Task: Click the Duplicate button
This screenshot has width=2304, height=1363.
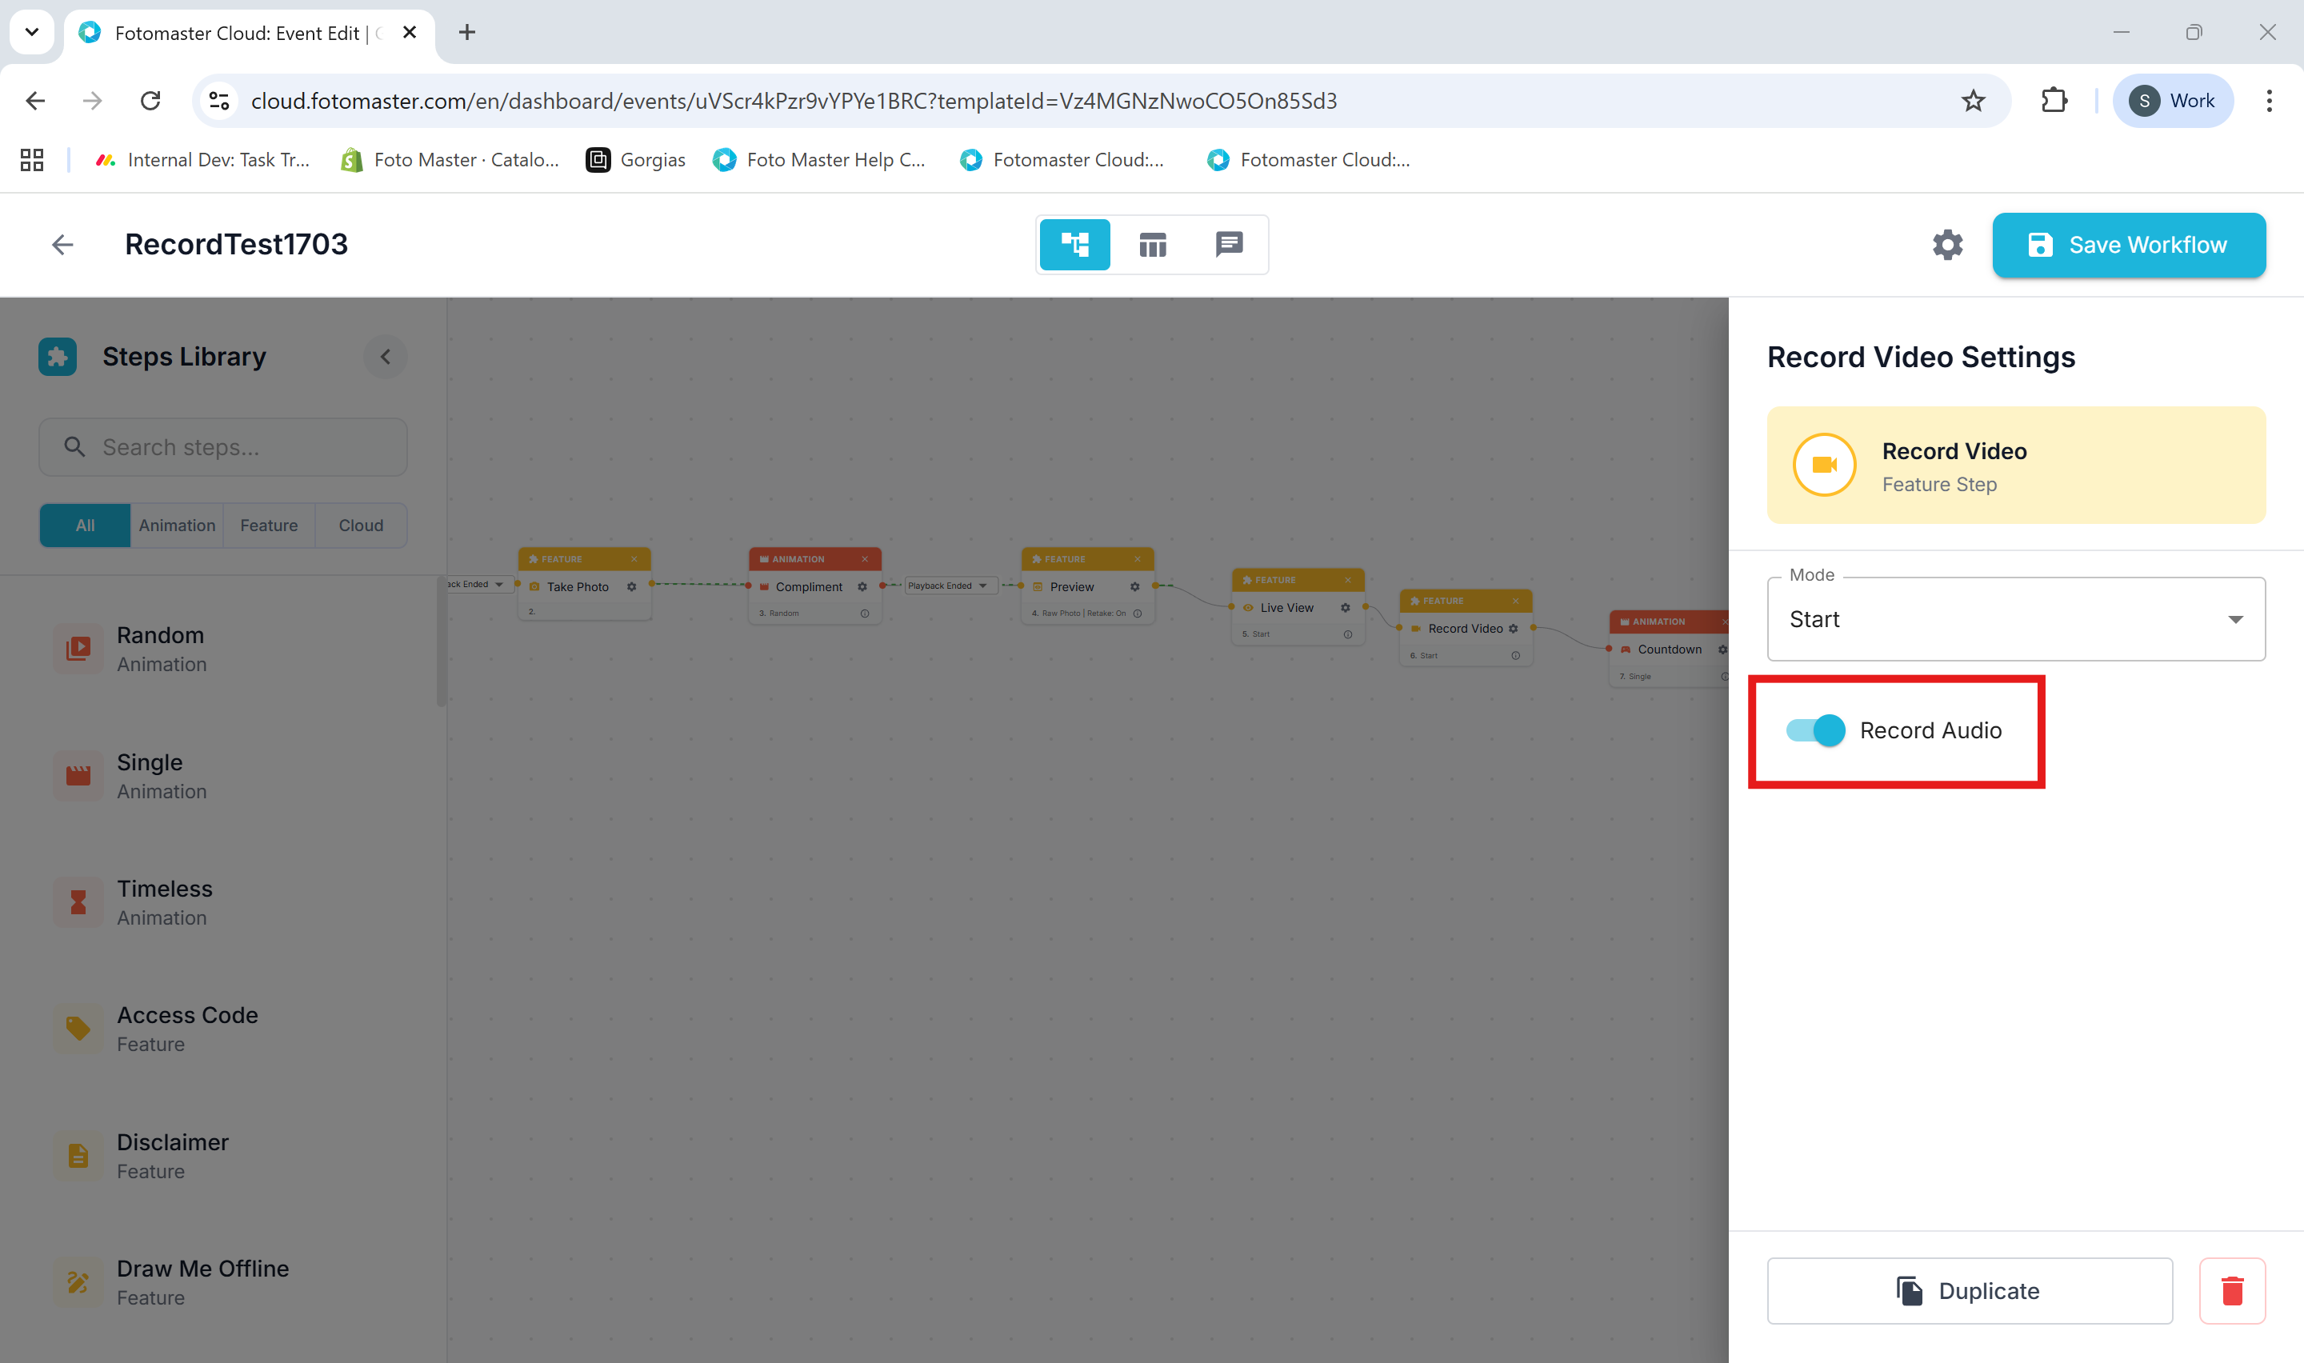Action: pyautogui.click(x=1969, y=1290)
